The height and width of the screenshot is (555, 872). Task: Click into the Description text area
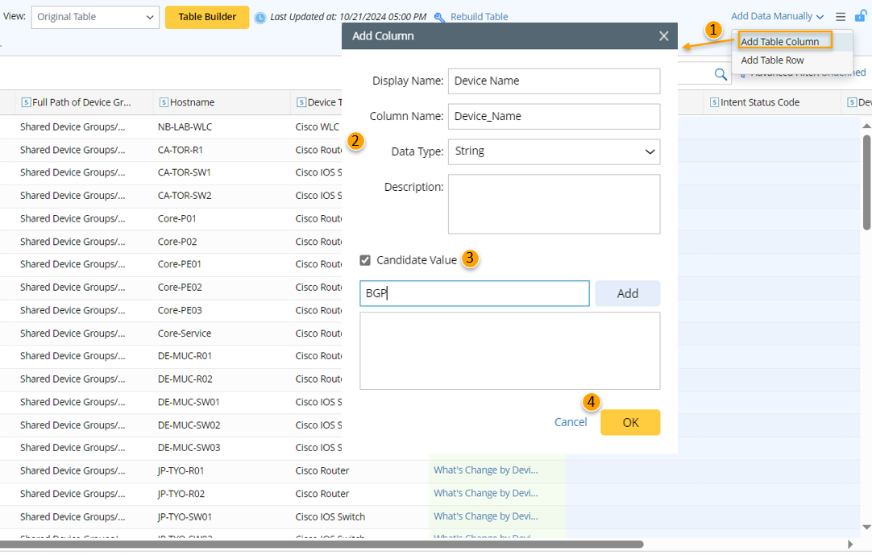(x=554, y=205)
